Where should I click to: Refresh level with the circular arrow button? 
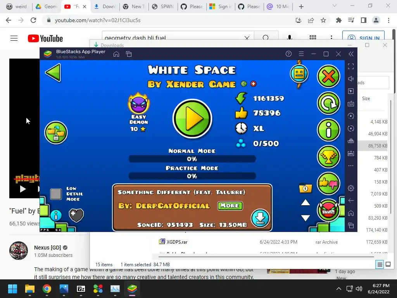[328, 103]
